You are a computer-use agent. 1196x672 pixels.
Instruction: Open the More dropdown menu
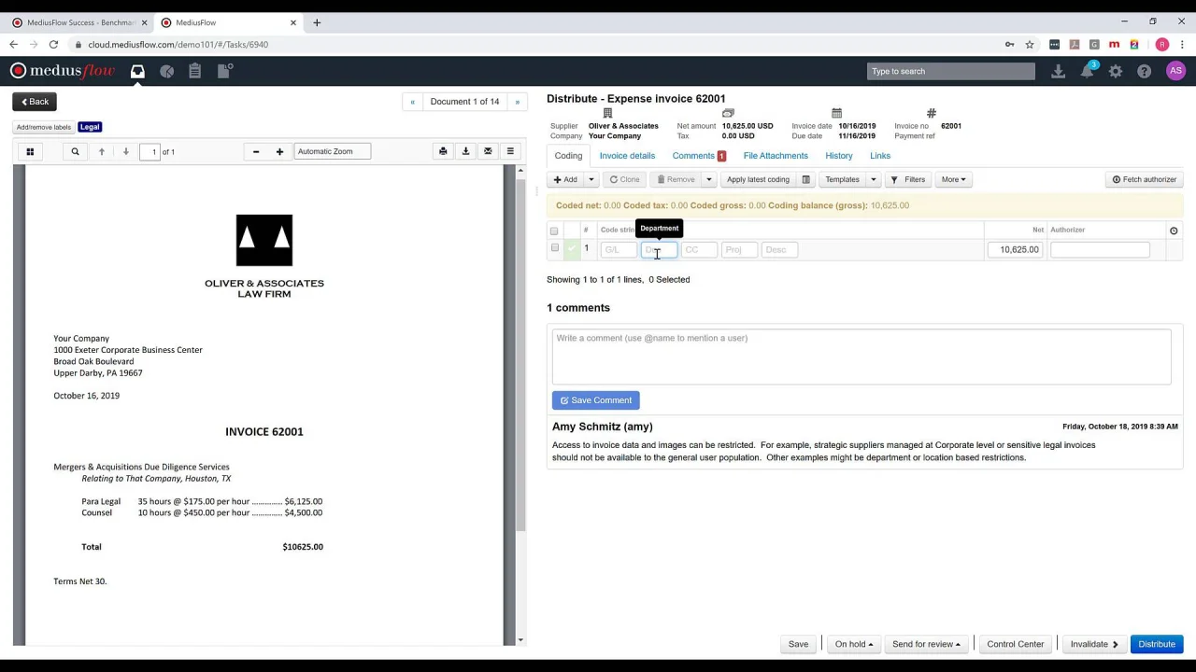click(x=953, y=179)
